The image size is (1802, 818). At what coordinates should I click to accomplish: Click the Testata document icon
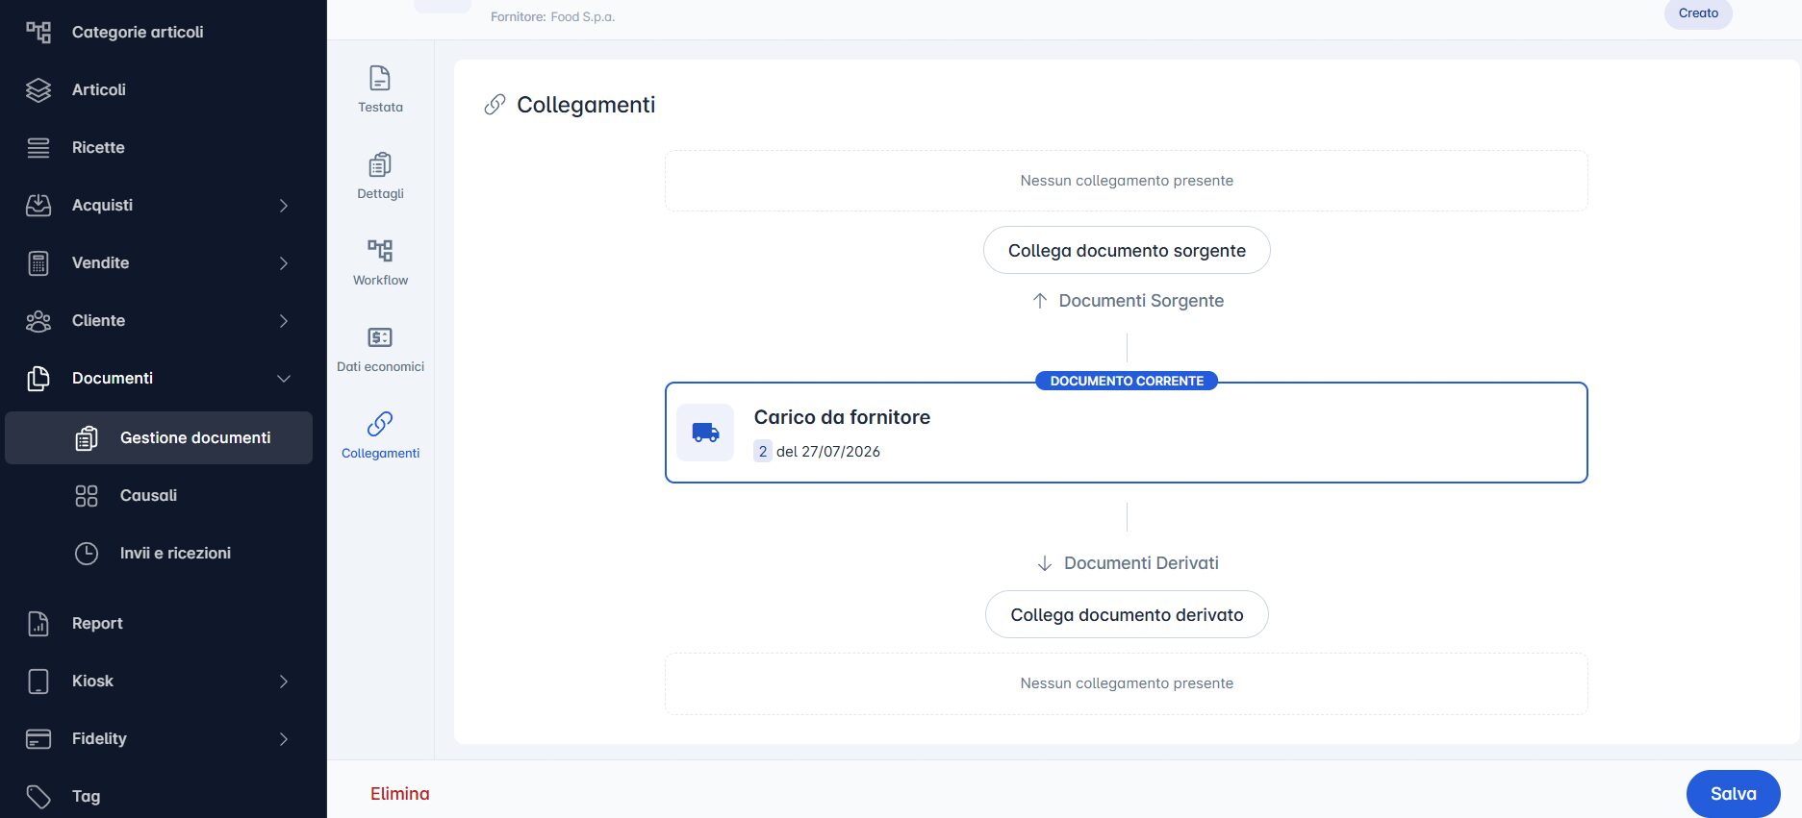click(380, 78)
